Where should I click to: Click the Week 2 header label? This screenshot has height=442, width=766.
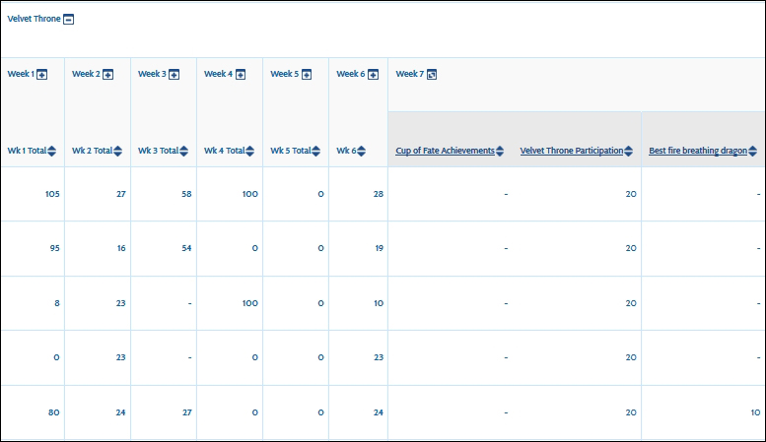(x=86, y=74)
